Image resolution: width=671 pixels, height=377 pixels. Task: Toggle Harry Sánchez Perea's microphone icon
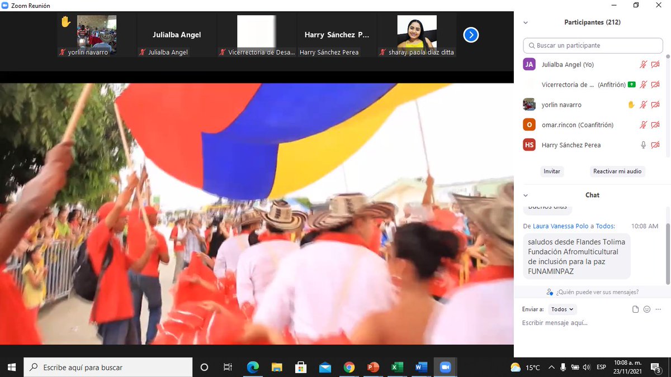point(644,145)
